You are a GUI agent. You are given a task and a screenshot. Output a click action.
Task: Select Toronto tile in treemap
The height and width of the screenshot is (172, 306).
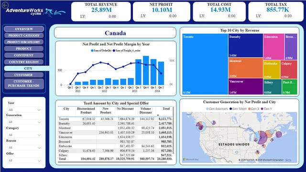(x=205, y=64)
